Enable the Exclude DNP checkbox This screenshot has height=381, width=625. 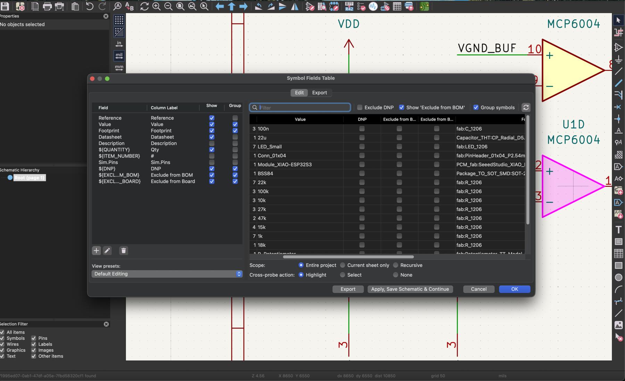click(x=360, y=107)
